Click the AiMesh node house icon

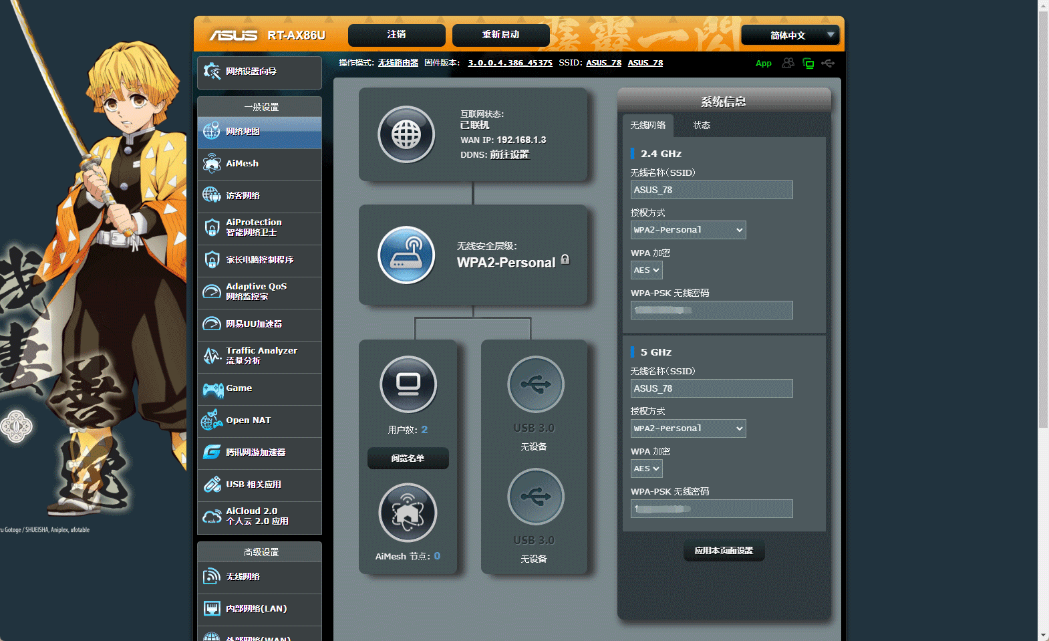pyautogui.click(x=408, y=513)
